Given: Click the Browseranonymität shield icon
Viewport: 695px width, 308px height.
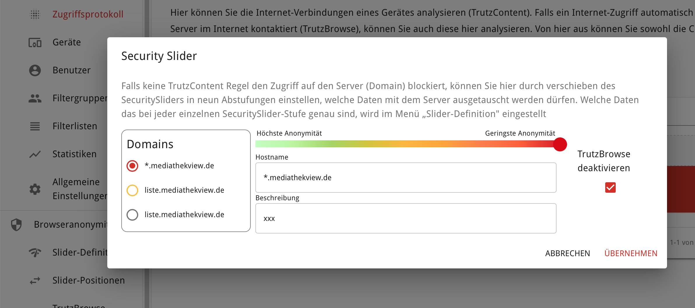Looking at the screenshot, I should (16, 225).
